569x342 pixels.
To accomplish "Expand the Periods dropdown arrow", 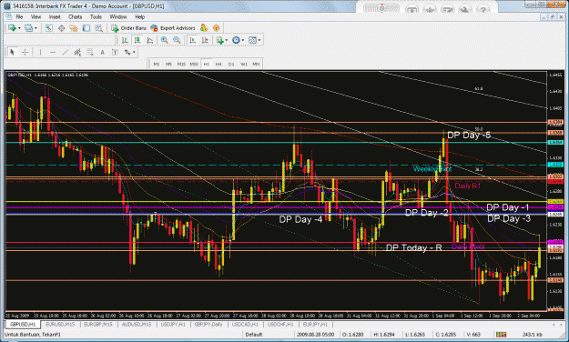I will [x=243, y=40].
